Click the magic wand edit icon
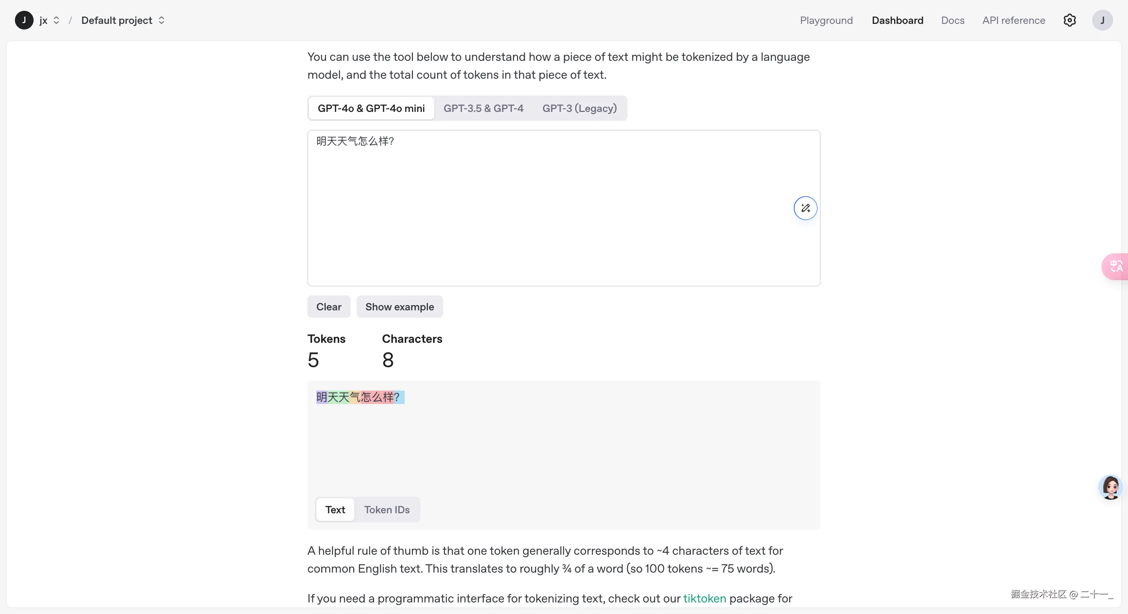Image resolution: width=1128 pixels, height=614 pixels. click(805, 208)
